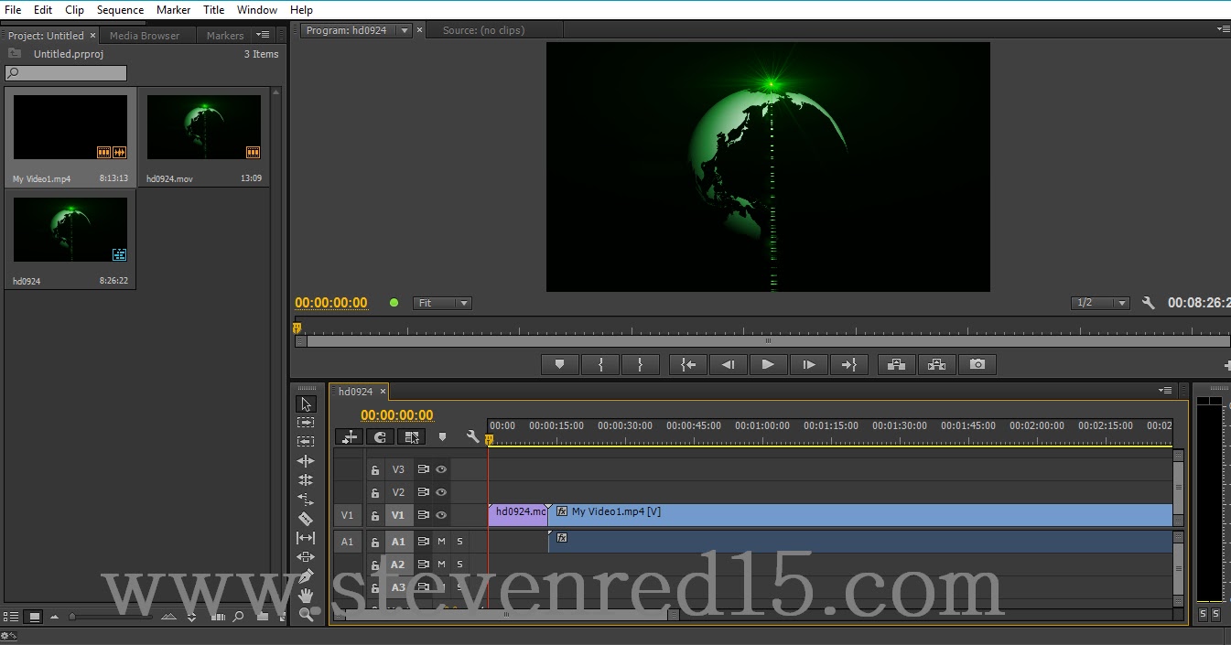Switch to the Media Browser tab

(x=145, y=36)
